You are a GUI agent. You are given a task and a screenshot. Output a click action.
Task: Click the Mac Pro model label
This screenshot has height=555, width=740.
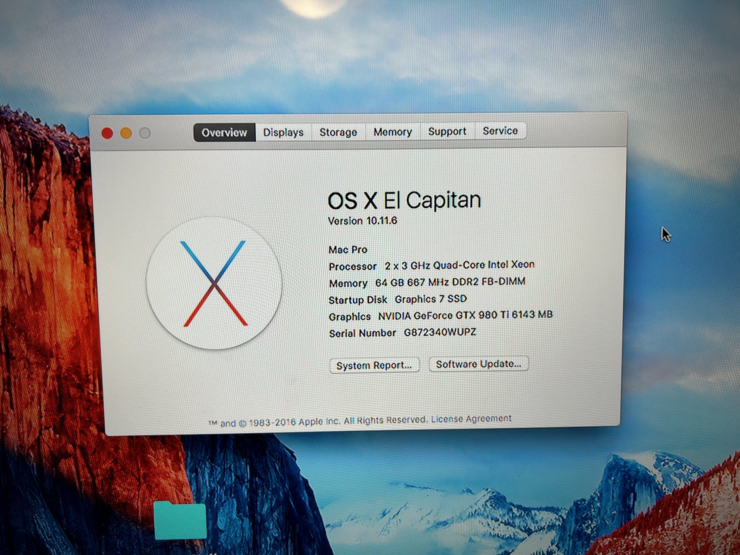pos(348,250)
